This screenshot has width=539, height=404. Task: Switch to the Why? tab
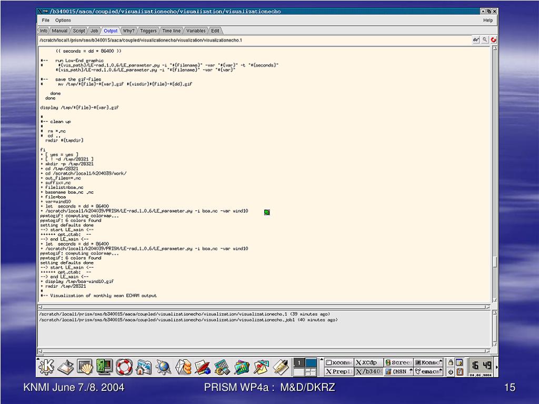[x=128, y=31]
